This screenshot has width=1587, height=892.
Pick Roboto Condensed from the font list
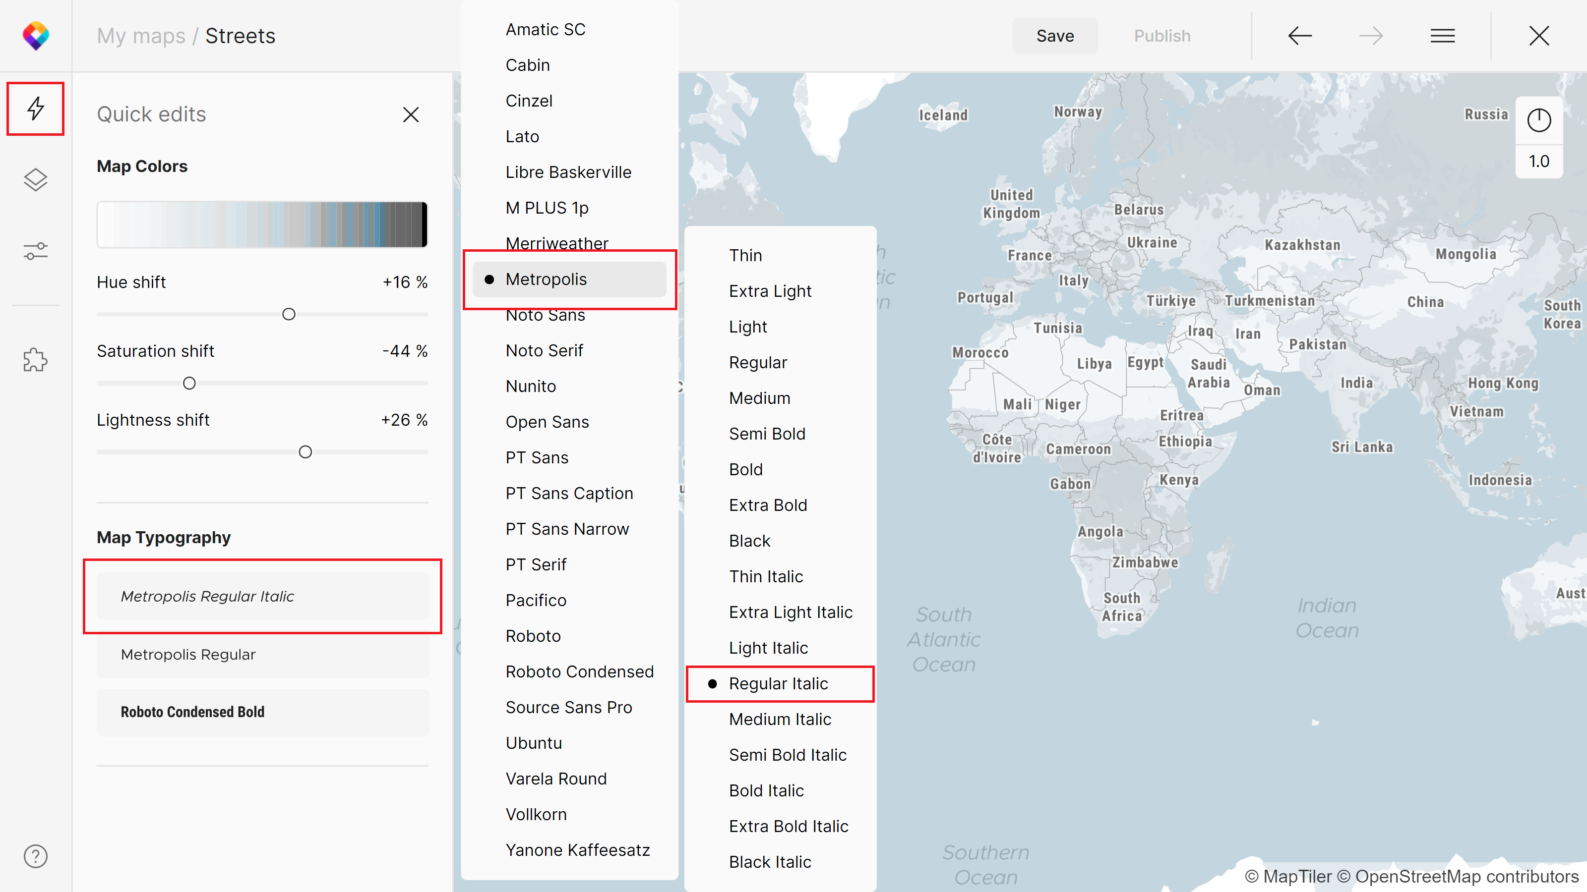[579, 671]
